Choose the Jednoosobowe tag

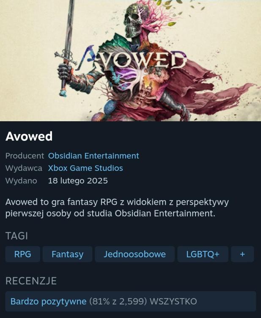tap(135, 254)
